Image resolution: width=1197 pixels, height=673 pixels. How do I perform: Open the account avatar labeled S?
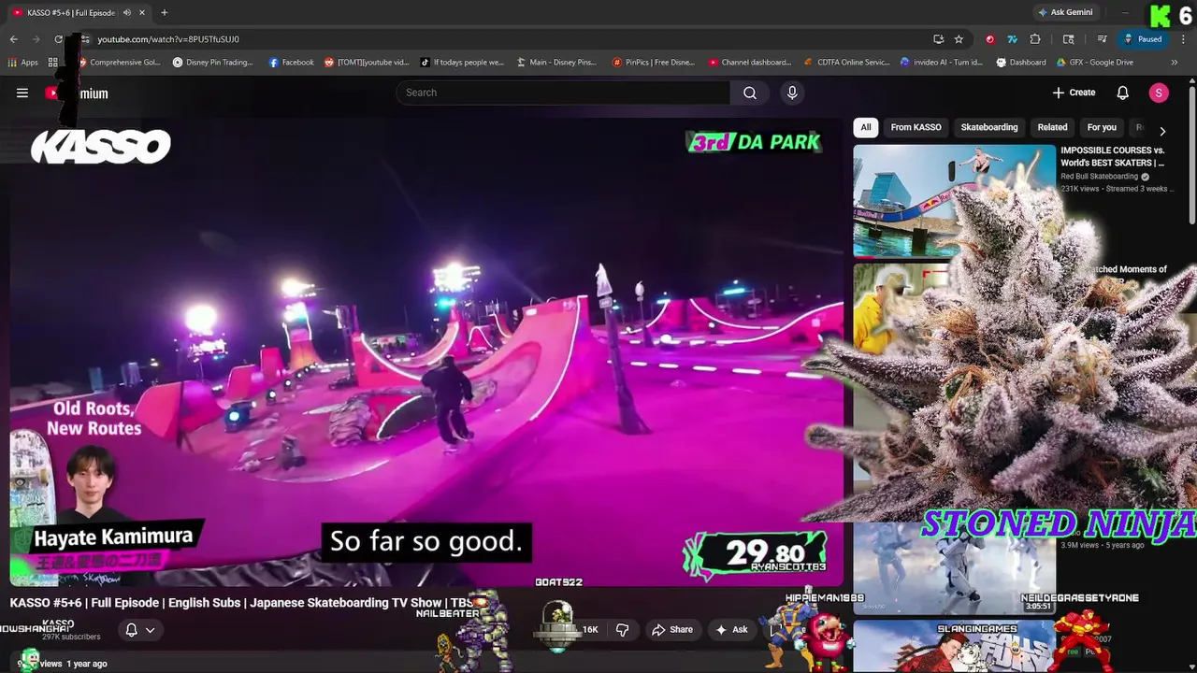click(1159, 93)
